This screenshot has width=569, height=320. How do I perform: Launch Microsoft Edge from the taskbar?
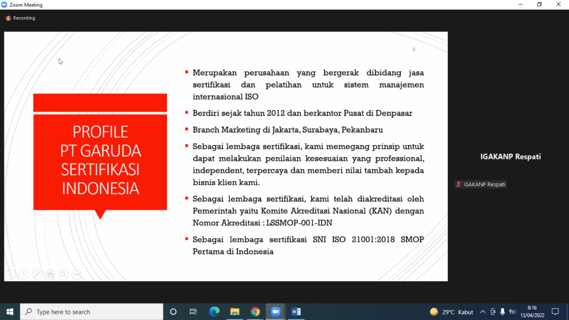coord(214,312)
